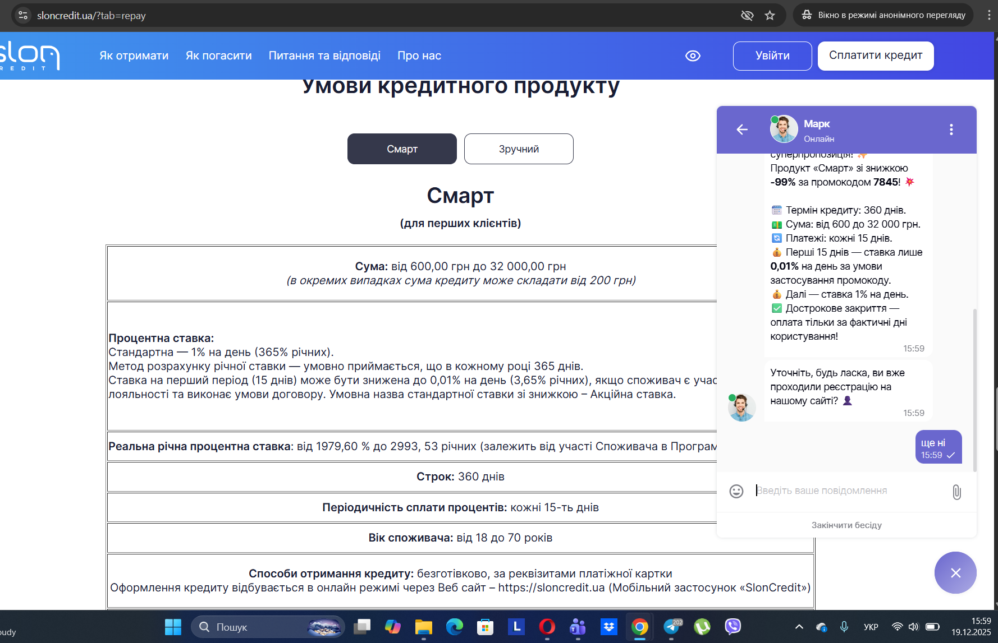Go to "Питання та відповіді" section
The width and height of the screenshot is (998, 643).
tap(324, 55)
